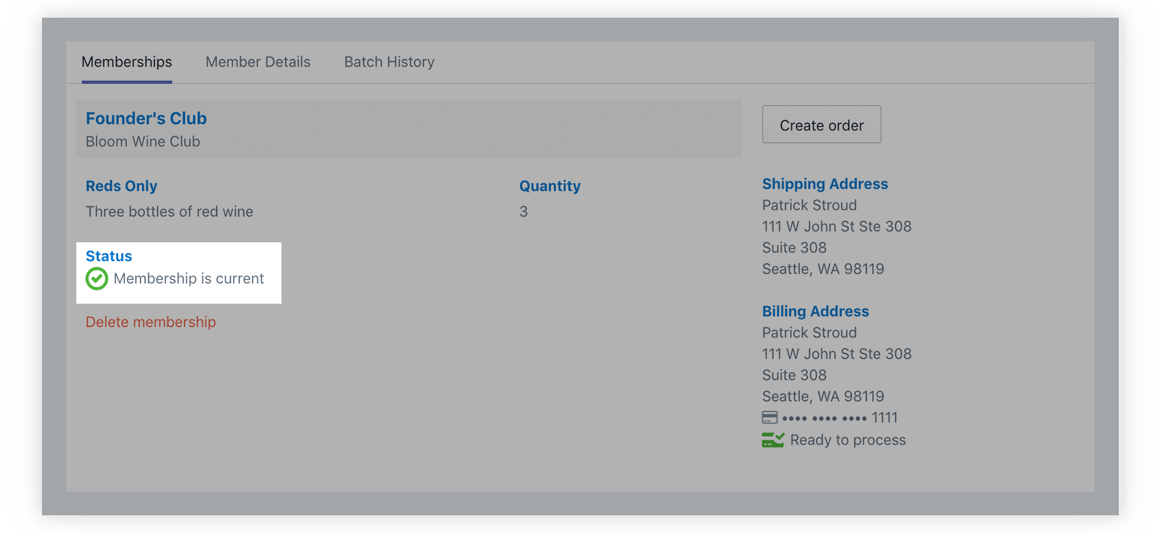The image size is (1159, 533).
Task: Click the Shipping Address heading
Action: tap(825, 184)
